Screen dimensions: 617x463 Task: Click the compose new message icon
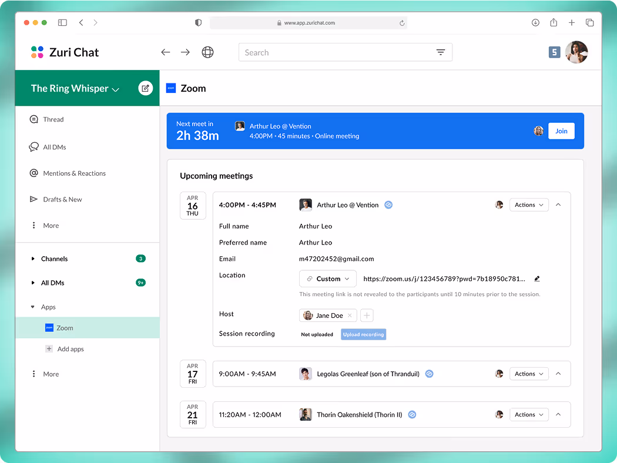click(x=145, y=88)
